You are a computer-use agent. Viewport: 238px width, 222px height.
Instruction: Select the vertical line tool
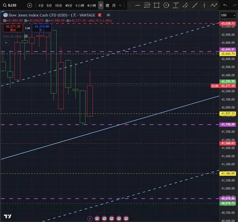click(x=204, y=5)
